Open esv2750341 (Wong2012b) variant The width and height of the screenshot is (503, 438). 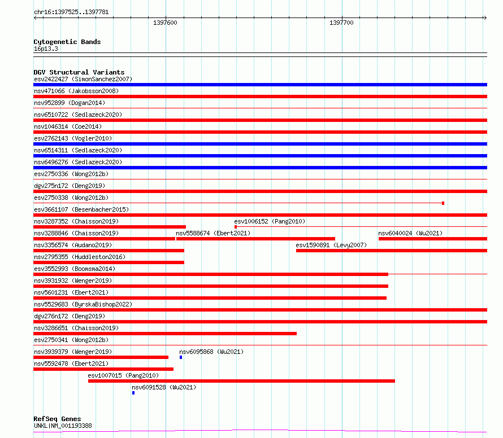coord(71,340)
